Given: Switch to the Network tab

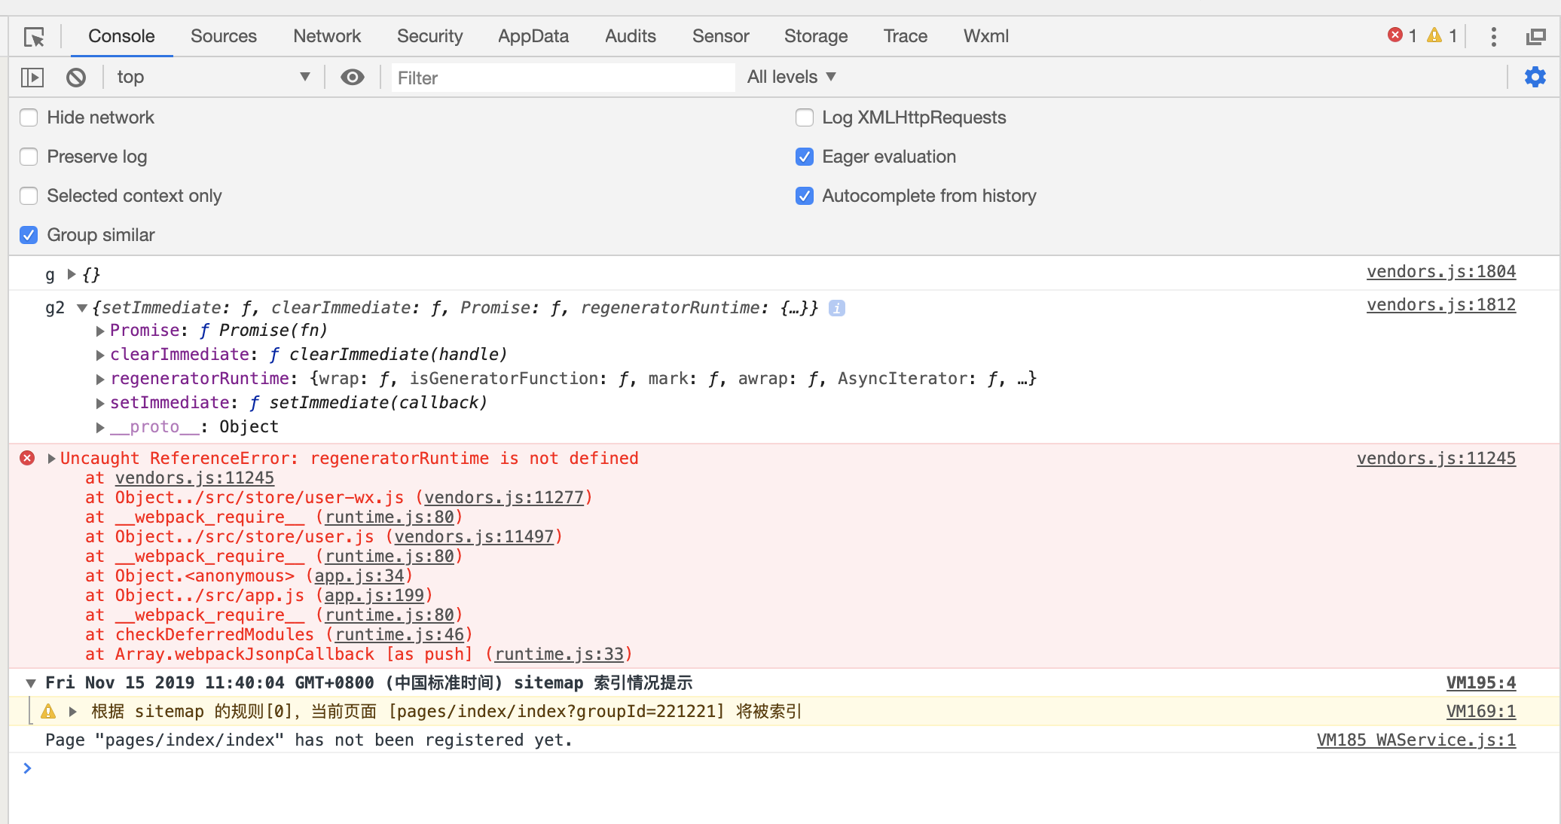Looking at the screenshot, I should coord(327,36).
